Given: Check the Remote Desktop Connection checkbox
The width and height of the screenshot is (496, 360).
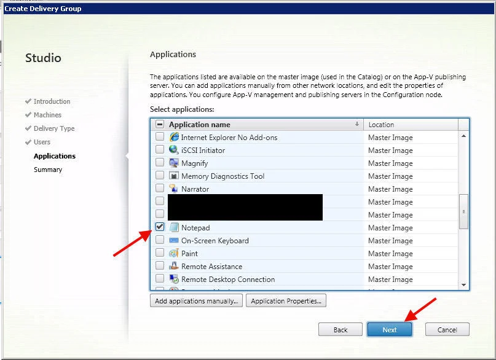Looking at the screenshot, I should (160, 278).
